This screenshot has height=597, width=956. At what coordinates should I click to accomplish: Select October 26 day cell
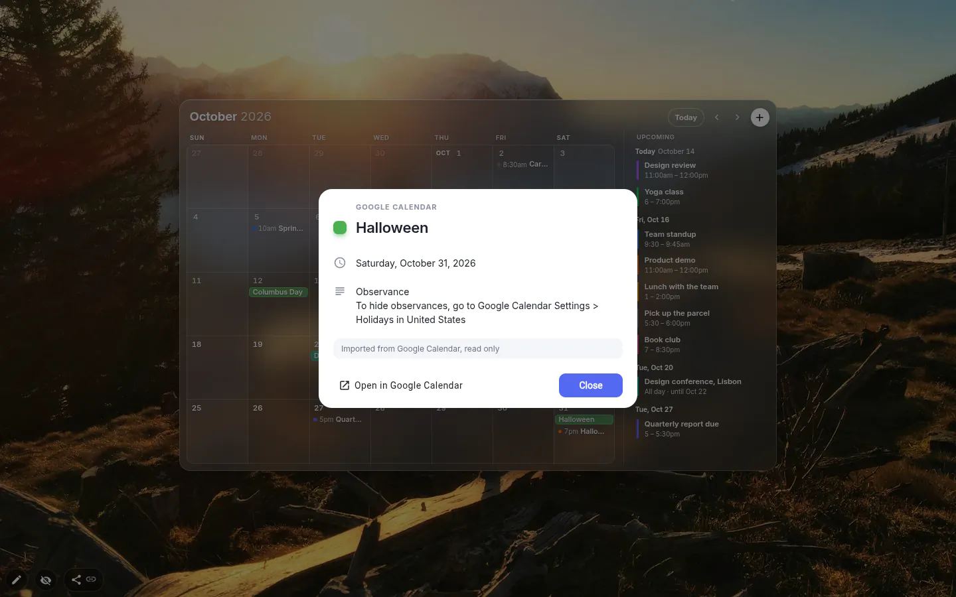coord(279,431)
